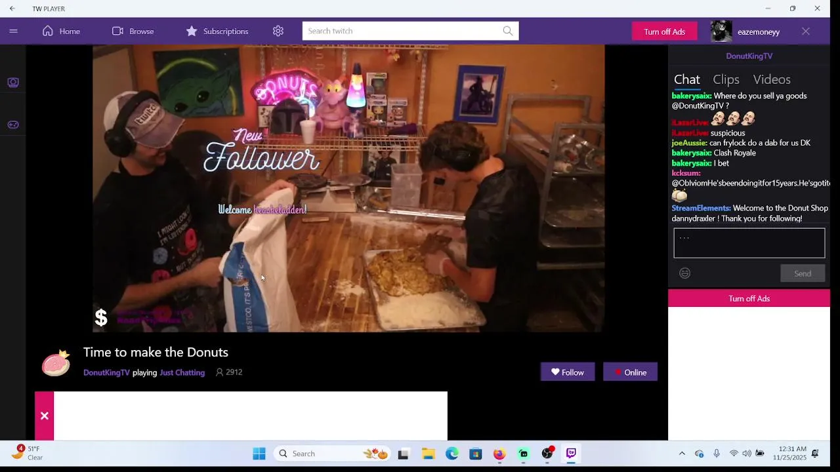Click joeAussie username in chat
The width and height of the screenshot is (840, 472).
(689, 143)
